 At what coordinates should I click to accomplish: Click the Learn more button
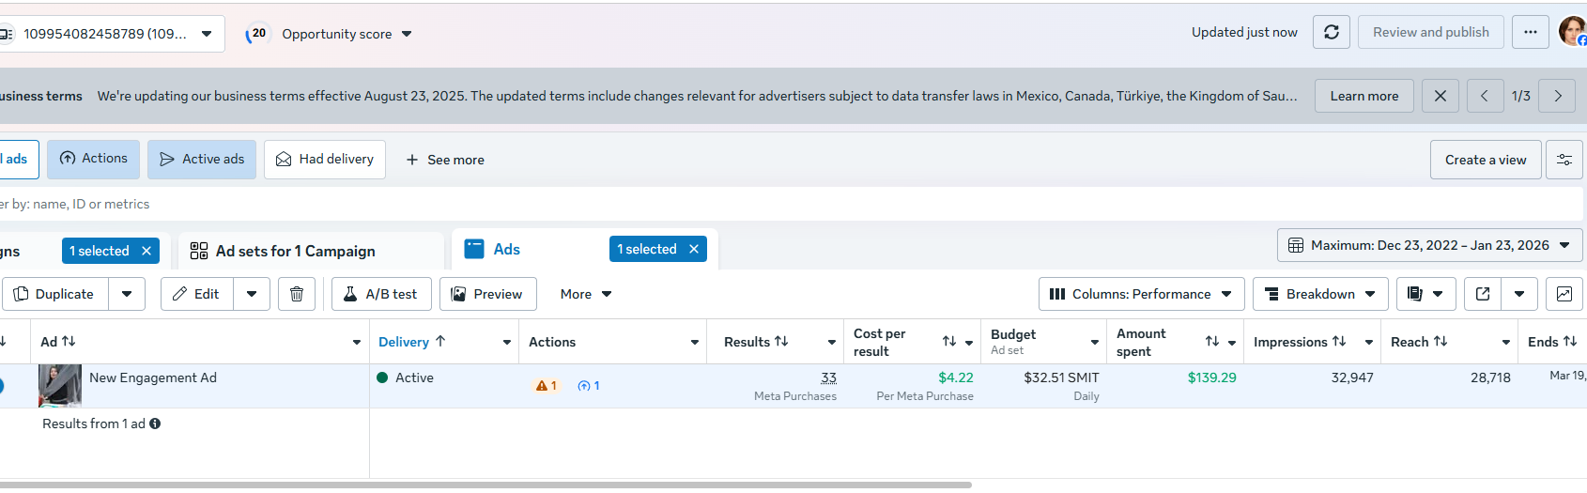(x=1364, y=96)
